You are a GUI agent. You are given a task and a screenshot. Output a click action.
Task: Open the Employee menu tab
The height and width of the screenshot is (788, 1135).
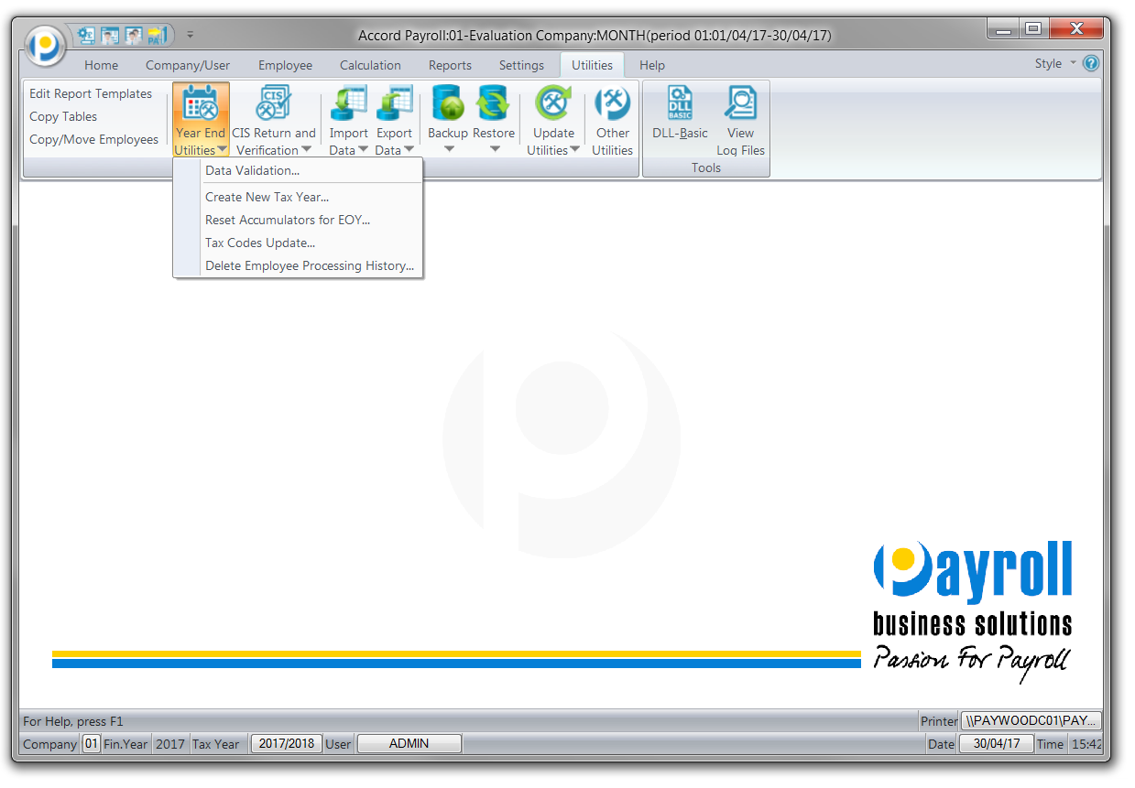(x=285, y=65)
